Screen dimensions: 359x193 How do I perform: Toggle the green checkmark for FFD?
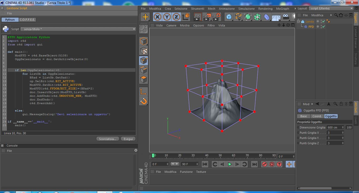[x=324, y=27]
